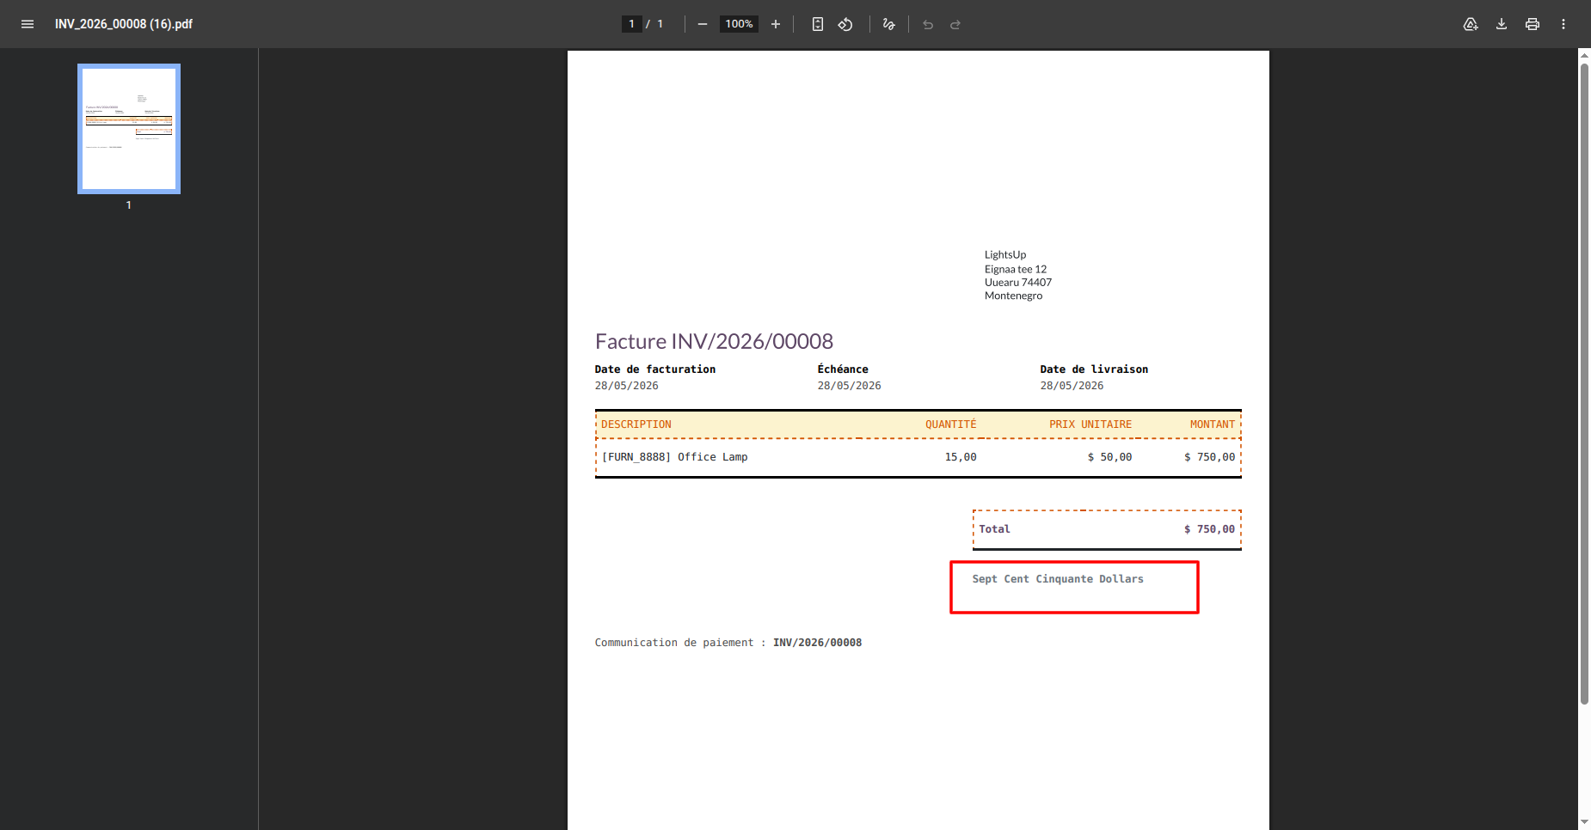Click the unit price $ 50,00
1591x830 pixels.
coord(1109,457)
